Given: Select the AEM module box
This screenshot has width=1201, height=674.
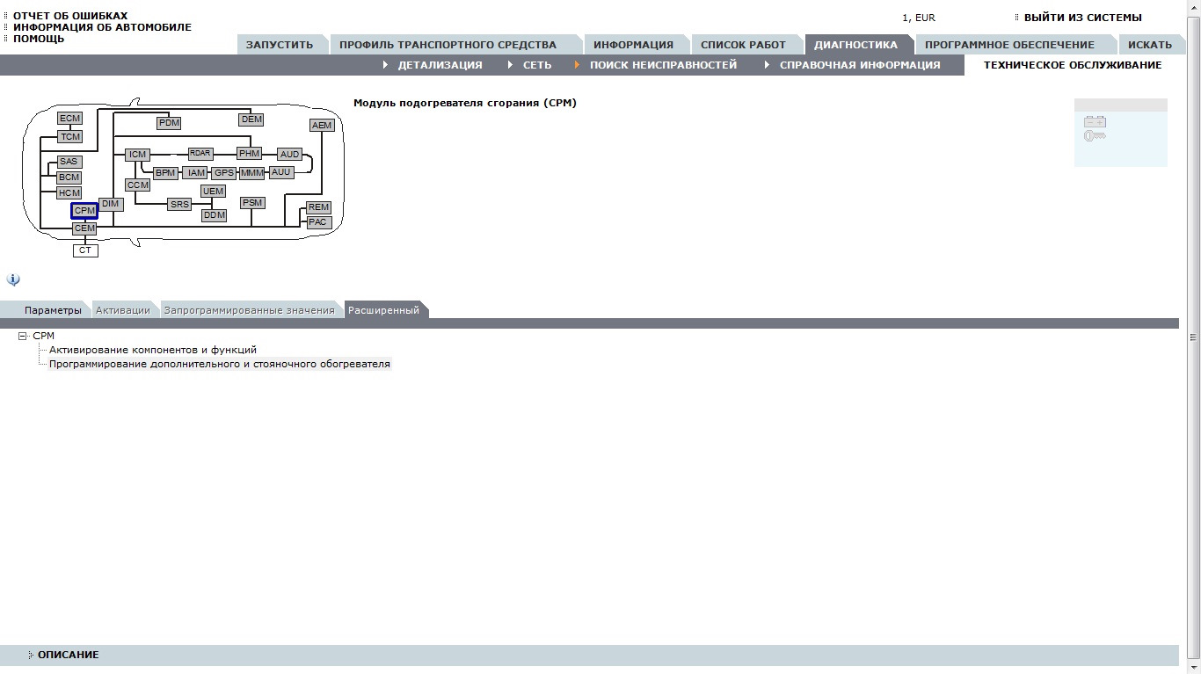Looking at the screenshot, I should tap(322, 126).
